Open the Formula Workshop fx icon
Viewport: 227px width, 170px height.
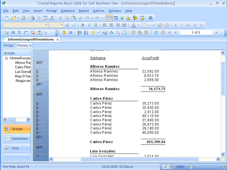pyautogui.click(x=112, y=33)
